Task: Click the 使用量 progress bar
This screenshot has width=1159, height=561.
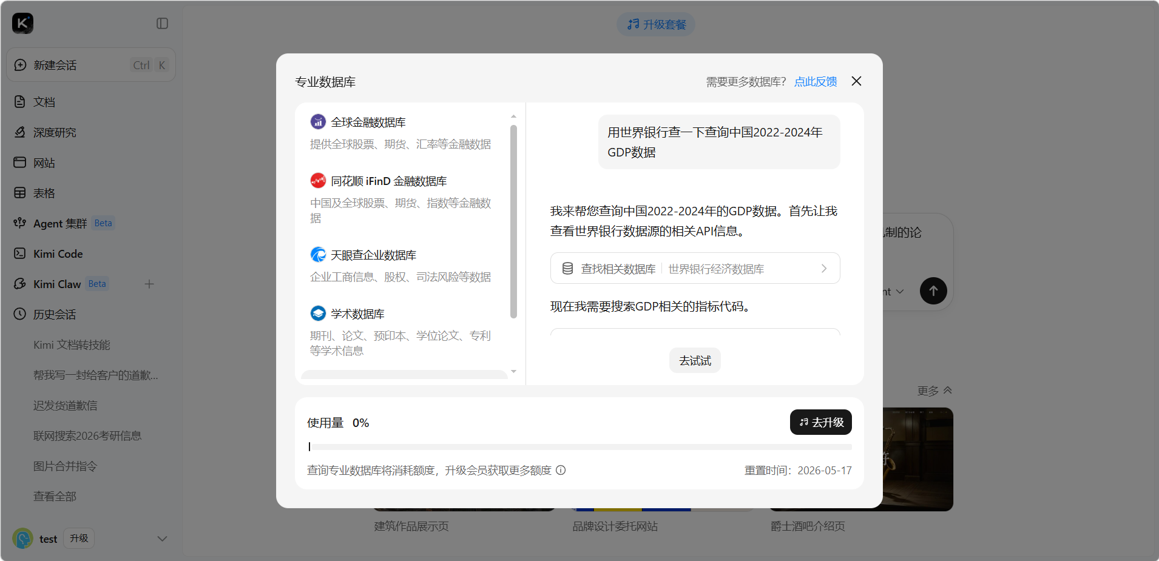Action: (x=579, y=447)
